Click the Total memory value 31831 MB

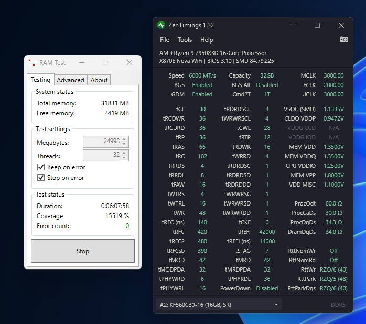[115, 103]
